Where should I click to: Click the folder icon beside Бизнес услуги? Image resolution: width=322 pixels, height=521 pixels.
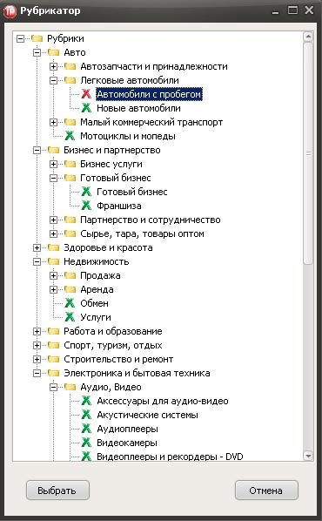coord(70,164)
